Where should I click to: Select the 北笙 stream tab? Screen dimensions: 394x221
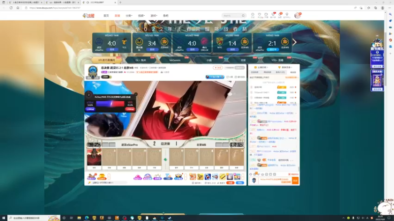click(x=243, y=60)
